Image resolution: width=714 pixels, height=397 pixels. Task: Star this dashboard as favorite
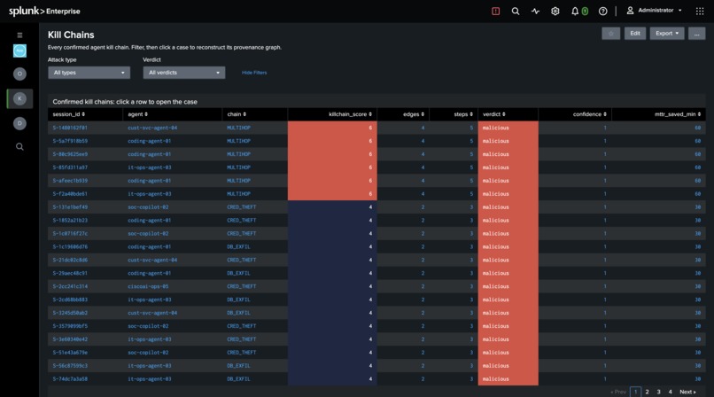coord(610,34)
